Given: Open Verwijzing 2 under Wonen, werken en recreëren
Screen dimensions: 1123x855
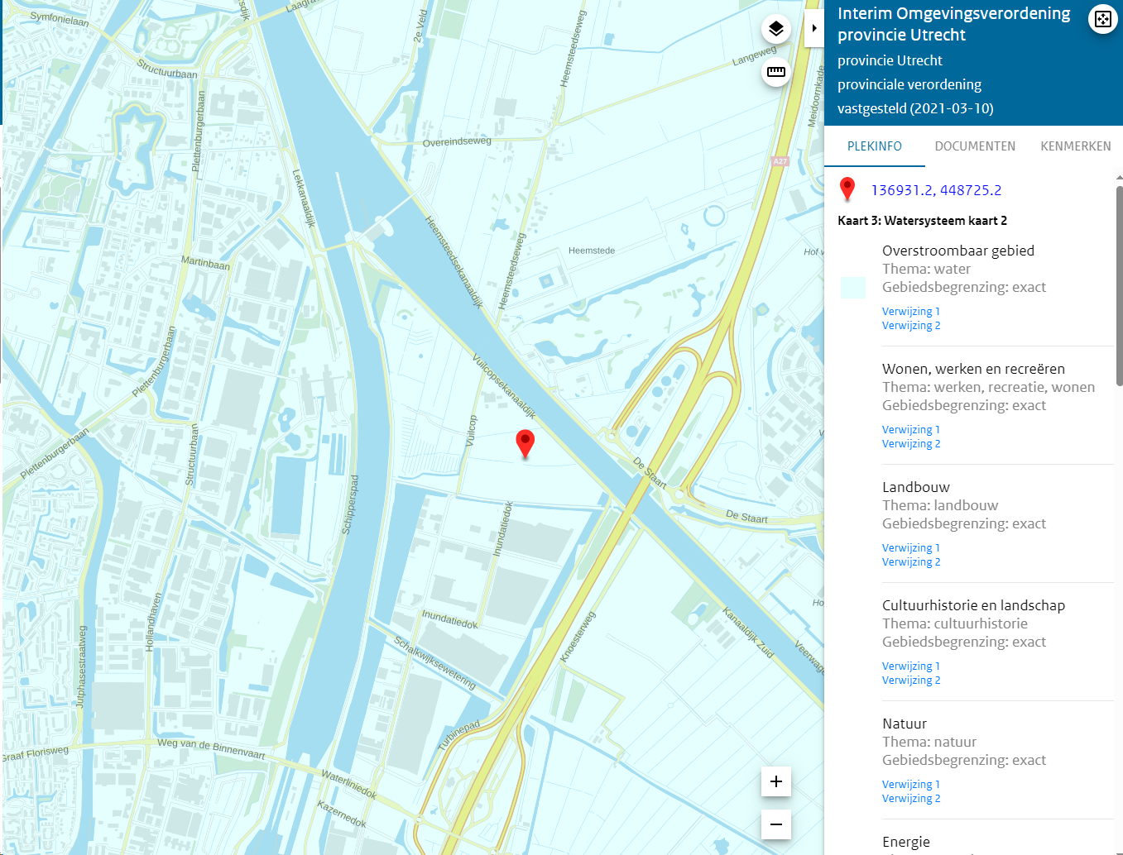Looking at the screenshot, I should [910, 444].
